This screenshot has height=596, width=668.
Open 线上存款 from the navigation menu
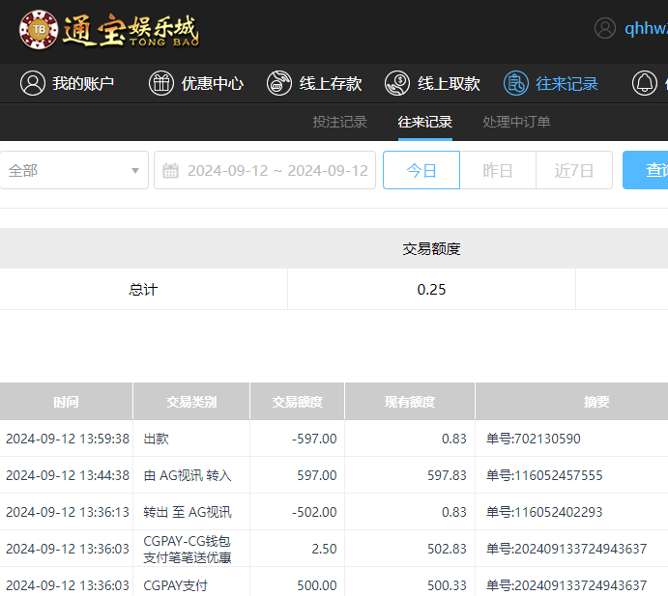tap(331, 84)
